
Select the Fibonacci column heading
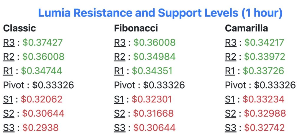(136, 28)
